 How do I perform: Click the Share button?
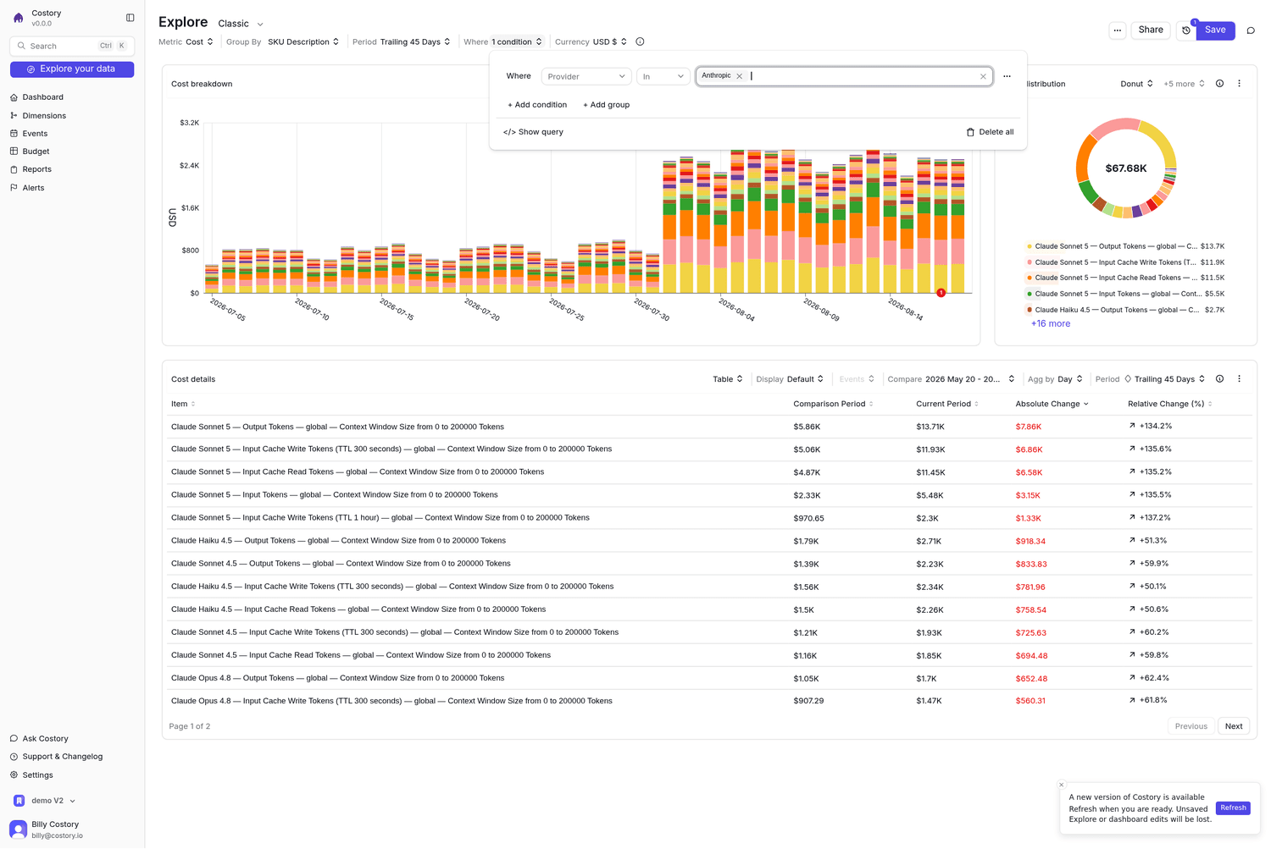click(1151, 30)
